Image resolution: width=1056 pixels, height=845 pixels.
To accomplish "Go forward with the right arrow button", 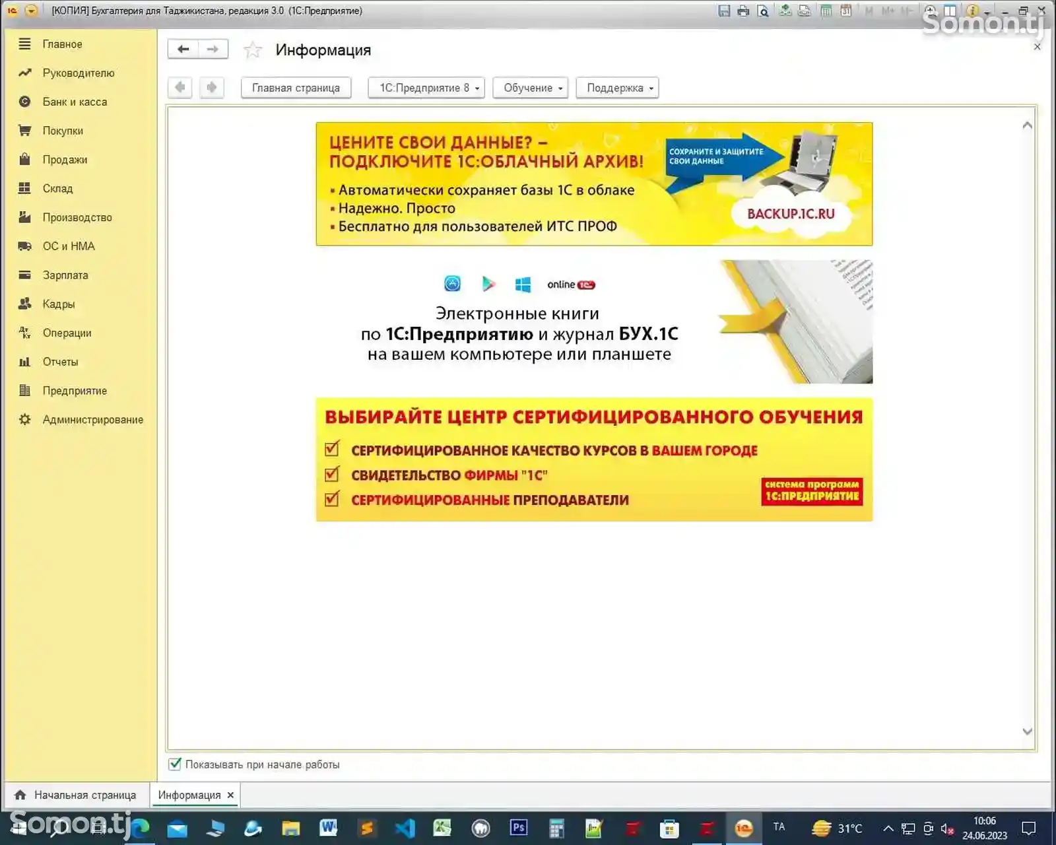I will coord(213,49).
